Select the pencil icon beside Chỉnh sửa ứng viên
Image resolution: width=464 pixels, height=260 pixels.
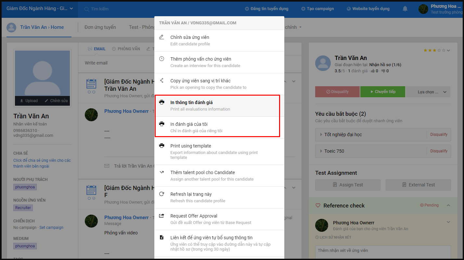(x=161, y=37)
